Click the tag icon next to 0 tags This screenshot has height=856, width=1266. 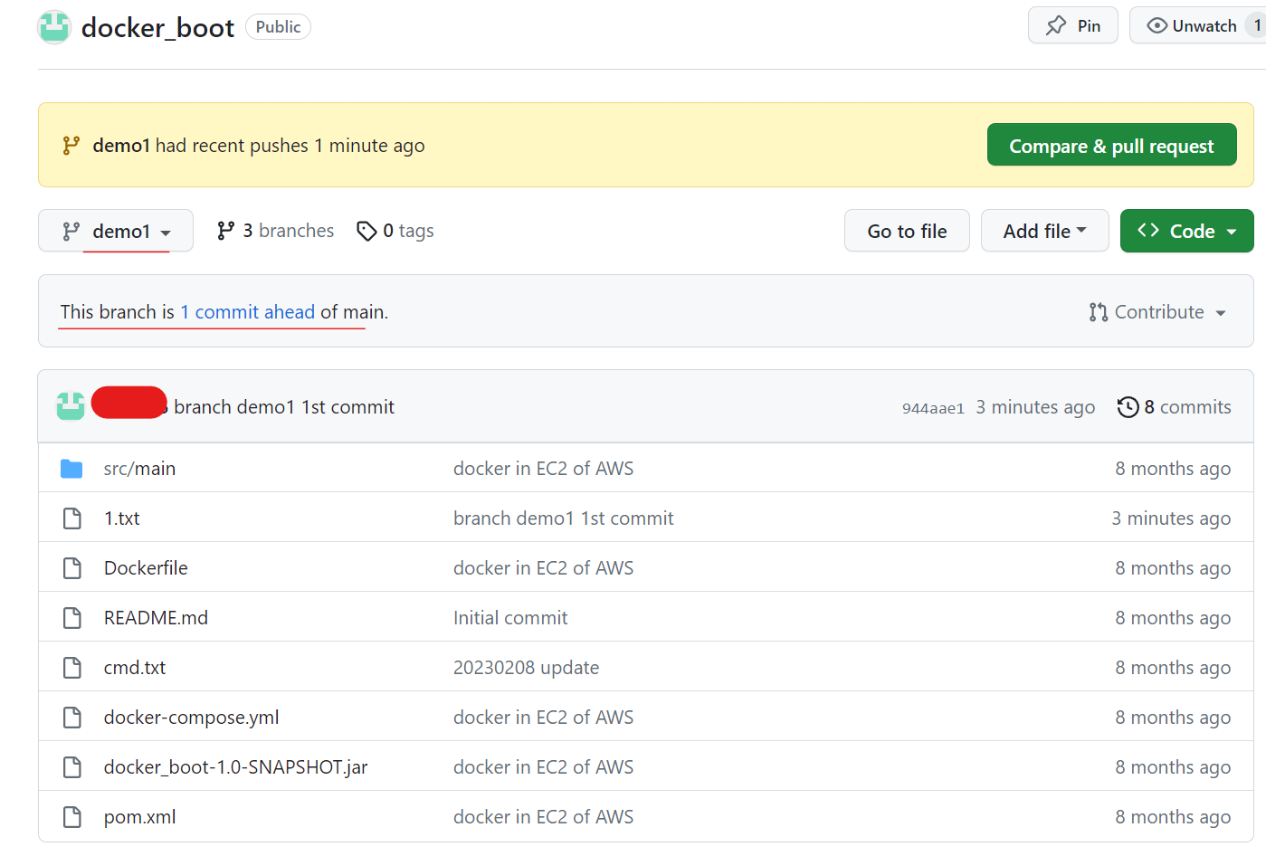tap(366, 232)
